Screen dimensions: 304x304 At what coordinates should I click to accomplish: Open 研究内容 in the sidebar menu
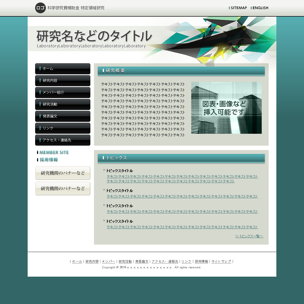(63, 81)
